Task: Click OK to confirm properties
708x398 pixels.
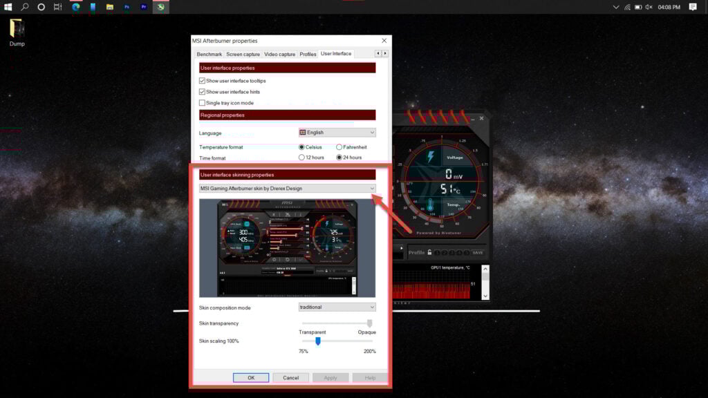Action: [x=251, y=378]
